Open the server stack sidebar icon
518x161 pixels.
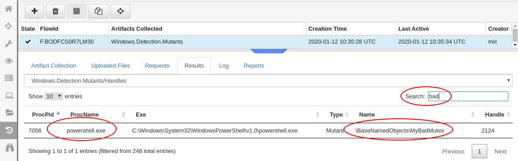pos(9,78)
